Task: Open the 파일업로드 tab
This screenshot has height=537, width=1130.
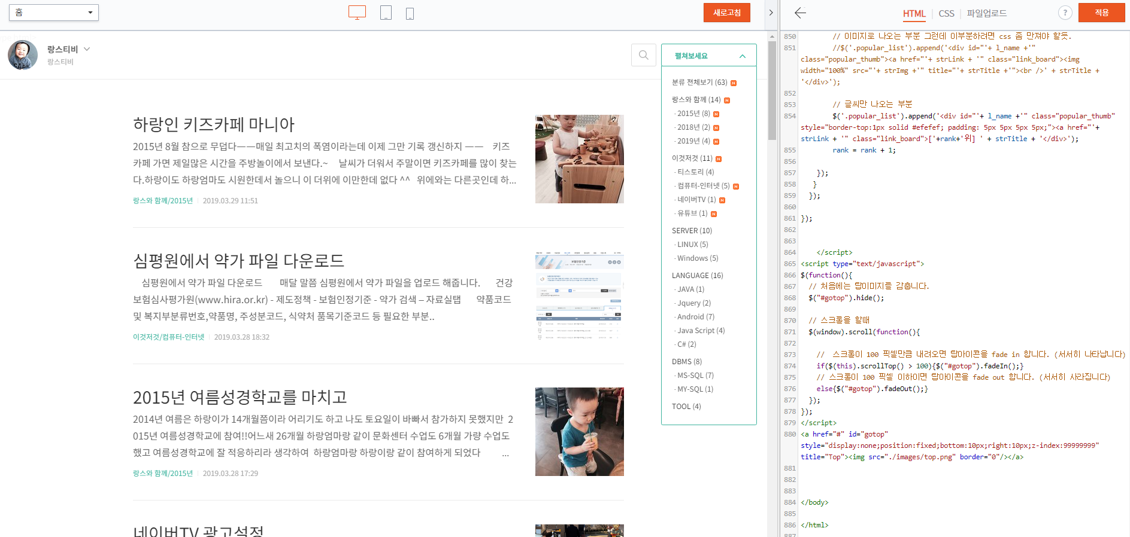Action: tap(986, 13)
